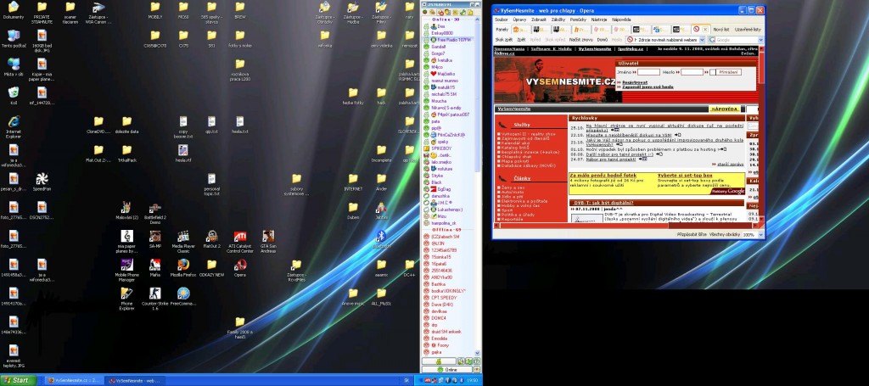Open the DC++ desktop folder
The image size is (869, 386).
[409, 267]
